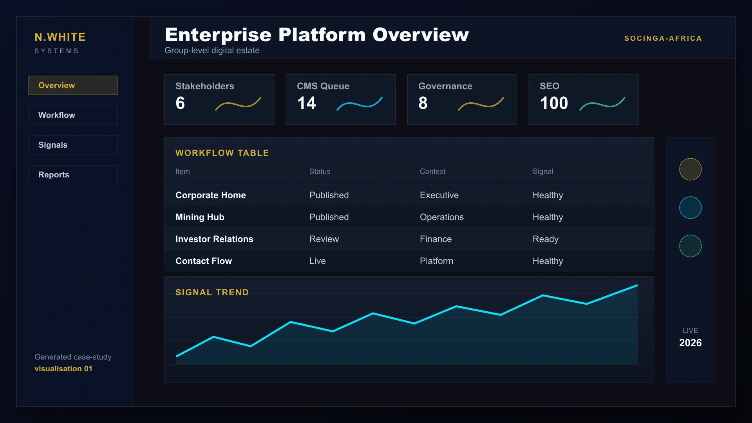Click the SIGNAL TREND heading

(212, 292)
